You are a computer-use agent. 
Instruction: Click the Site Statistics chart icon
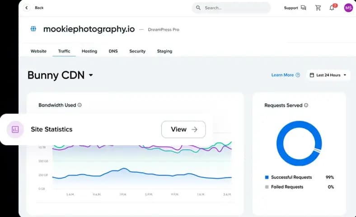click(15, 129)
